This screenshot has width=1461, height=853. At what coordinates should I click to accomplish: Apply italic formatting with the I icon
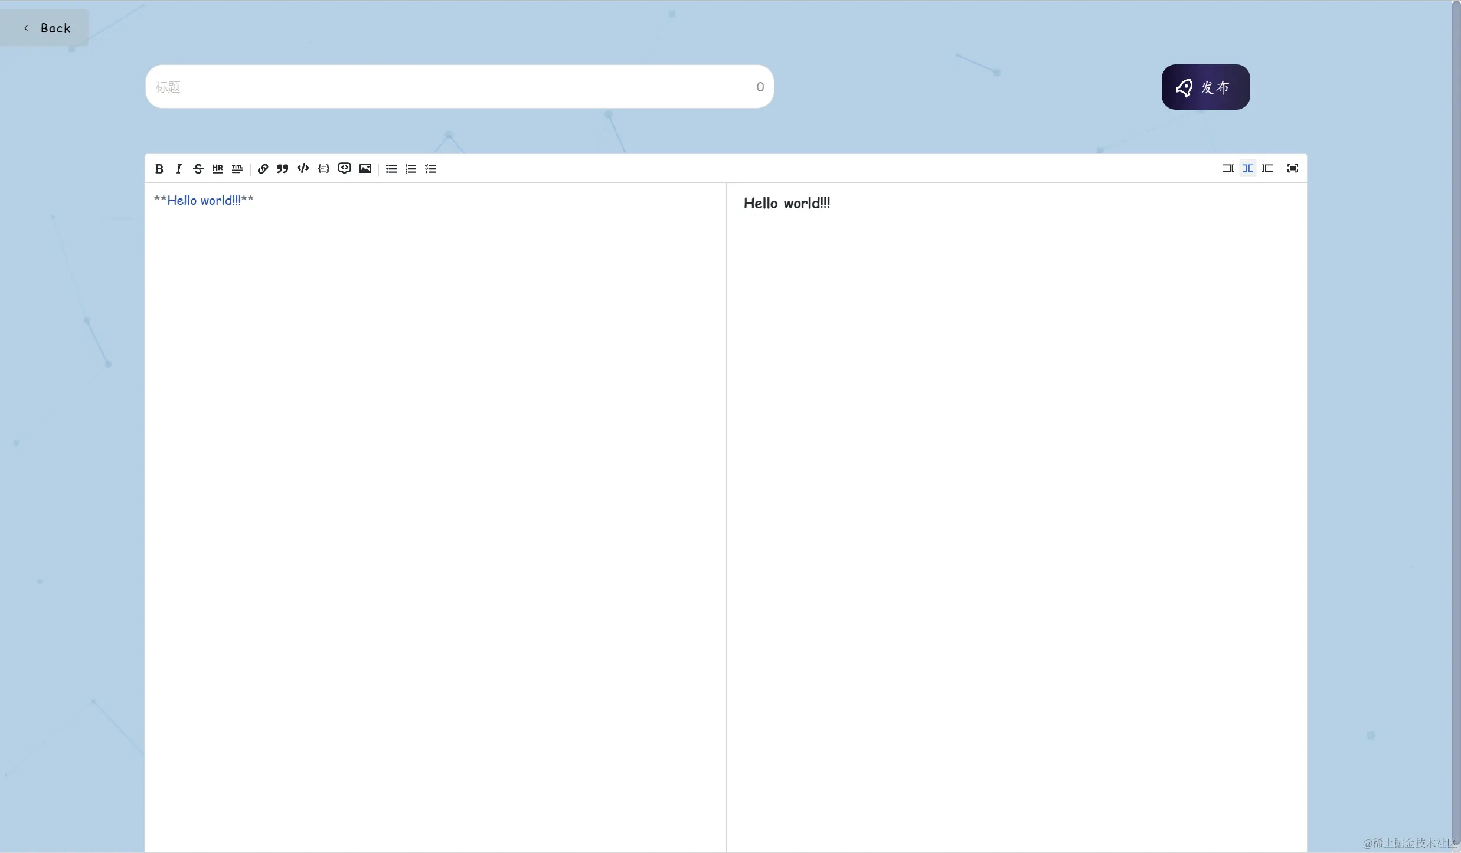178,169
